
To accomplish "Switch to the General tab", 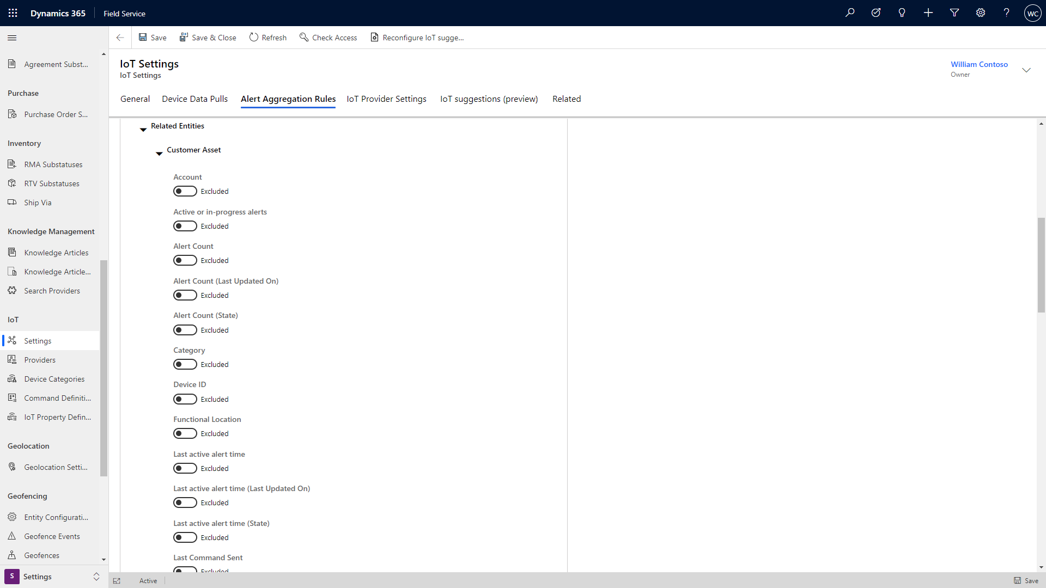I will tap(135, 99).
